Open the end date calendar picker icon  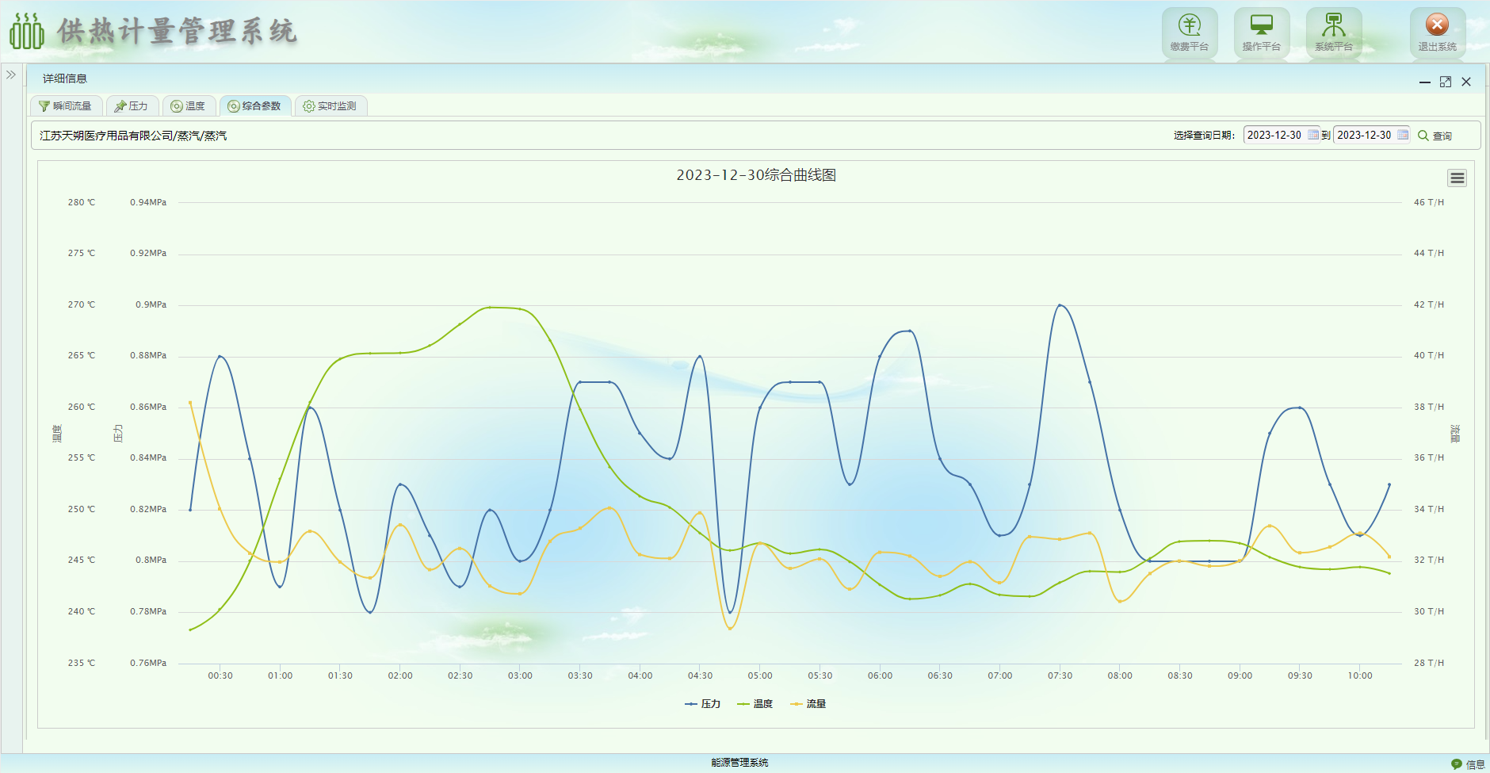coord(1403,135)
